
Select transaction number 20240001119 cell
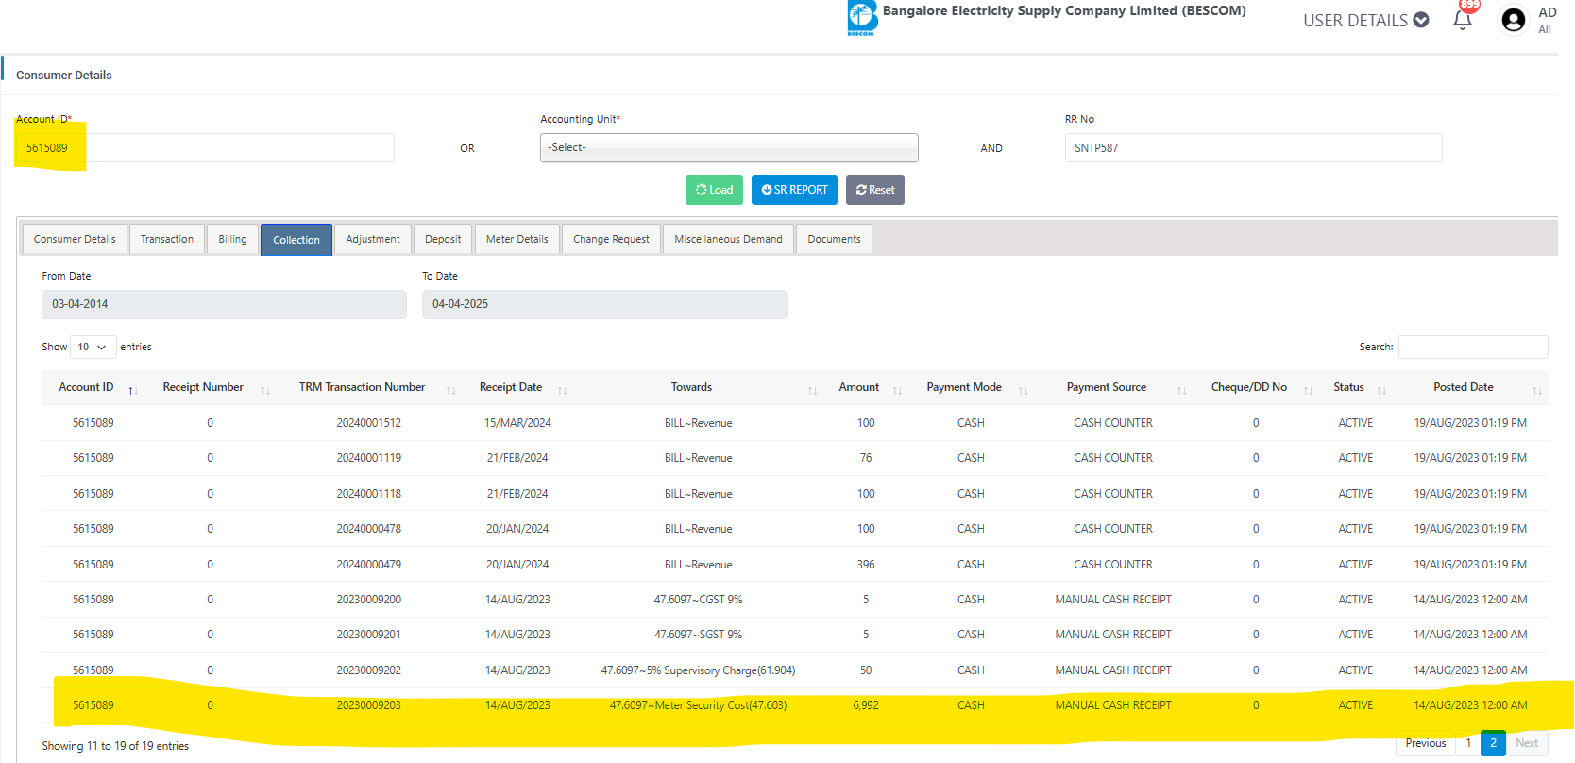tap(368, 458)
